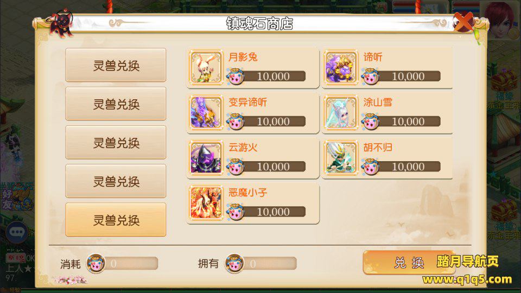The image size is (521, 293).
Task: Click the soul stone icon beside 拥有
Action: coord(234,264)
